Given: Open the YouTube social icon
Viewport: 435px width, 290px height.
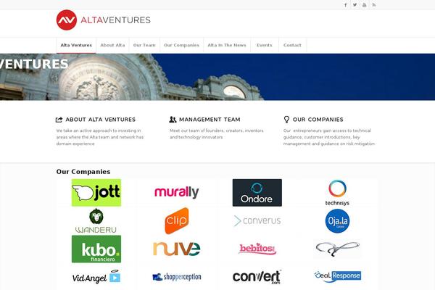Looking at the screenshot, I should pos(364,5).
